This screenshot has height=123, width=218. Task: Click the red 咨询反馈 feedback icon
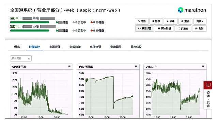point(208,85)
